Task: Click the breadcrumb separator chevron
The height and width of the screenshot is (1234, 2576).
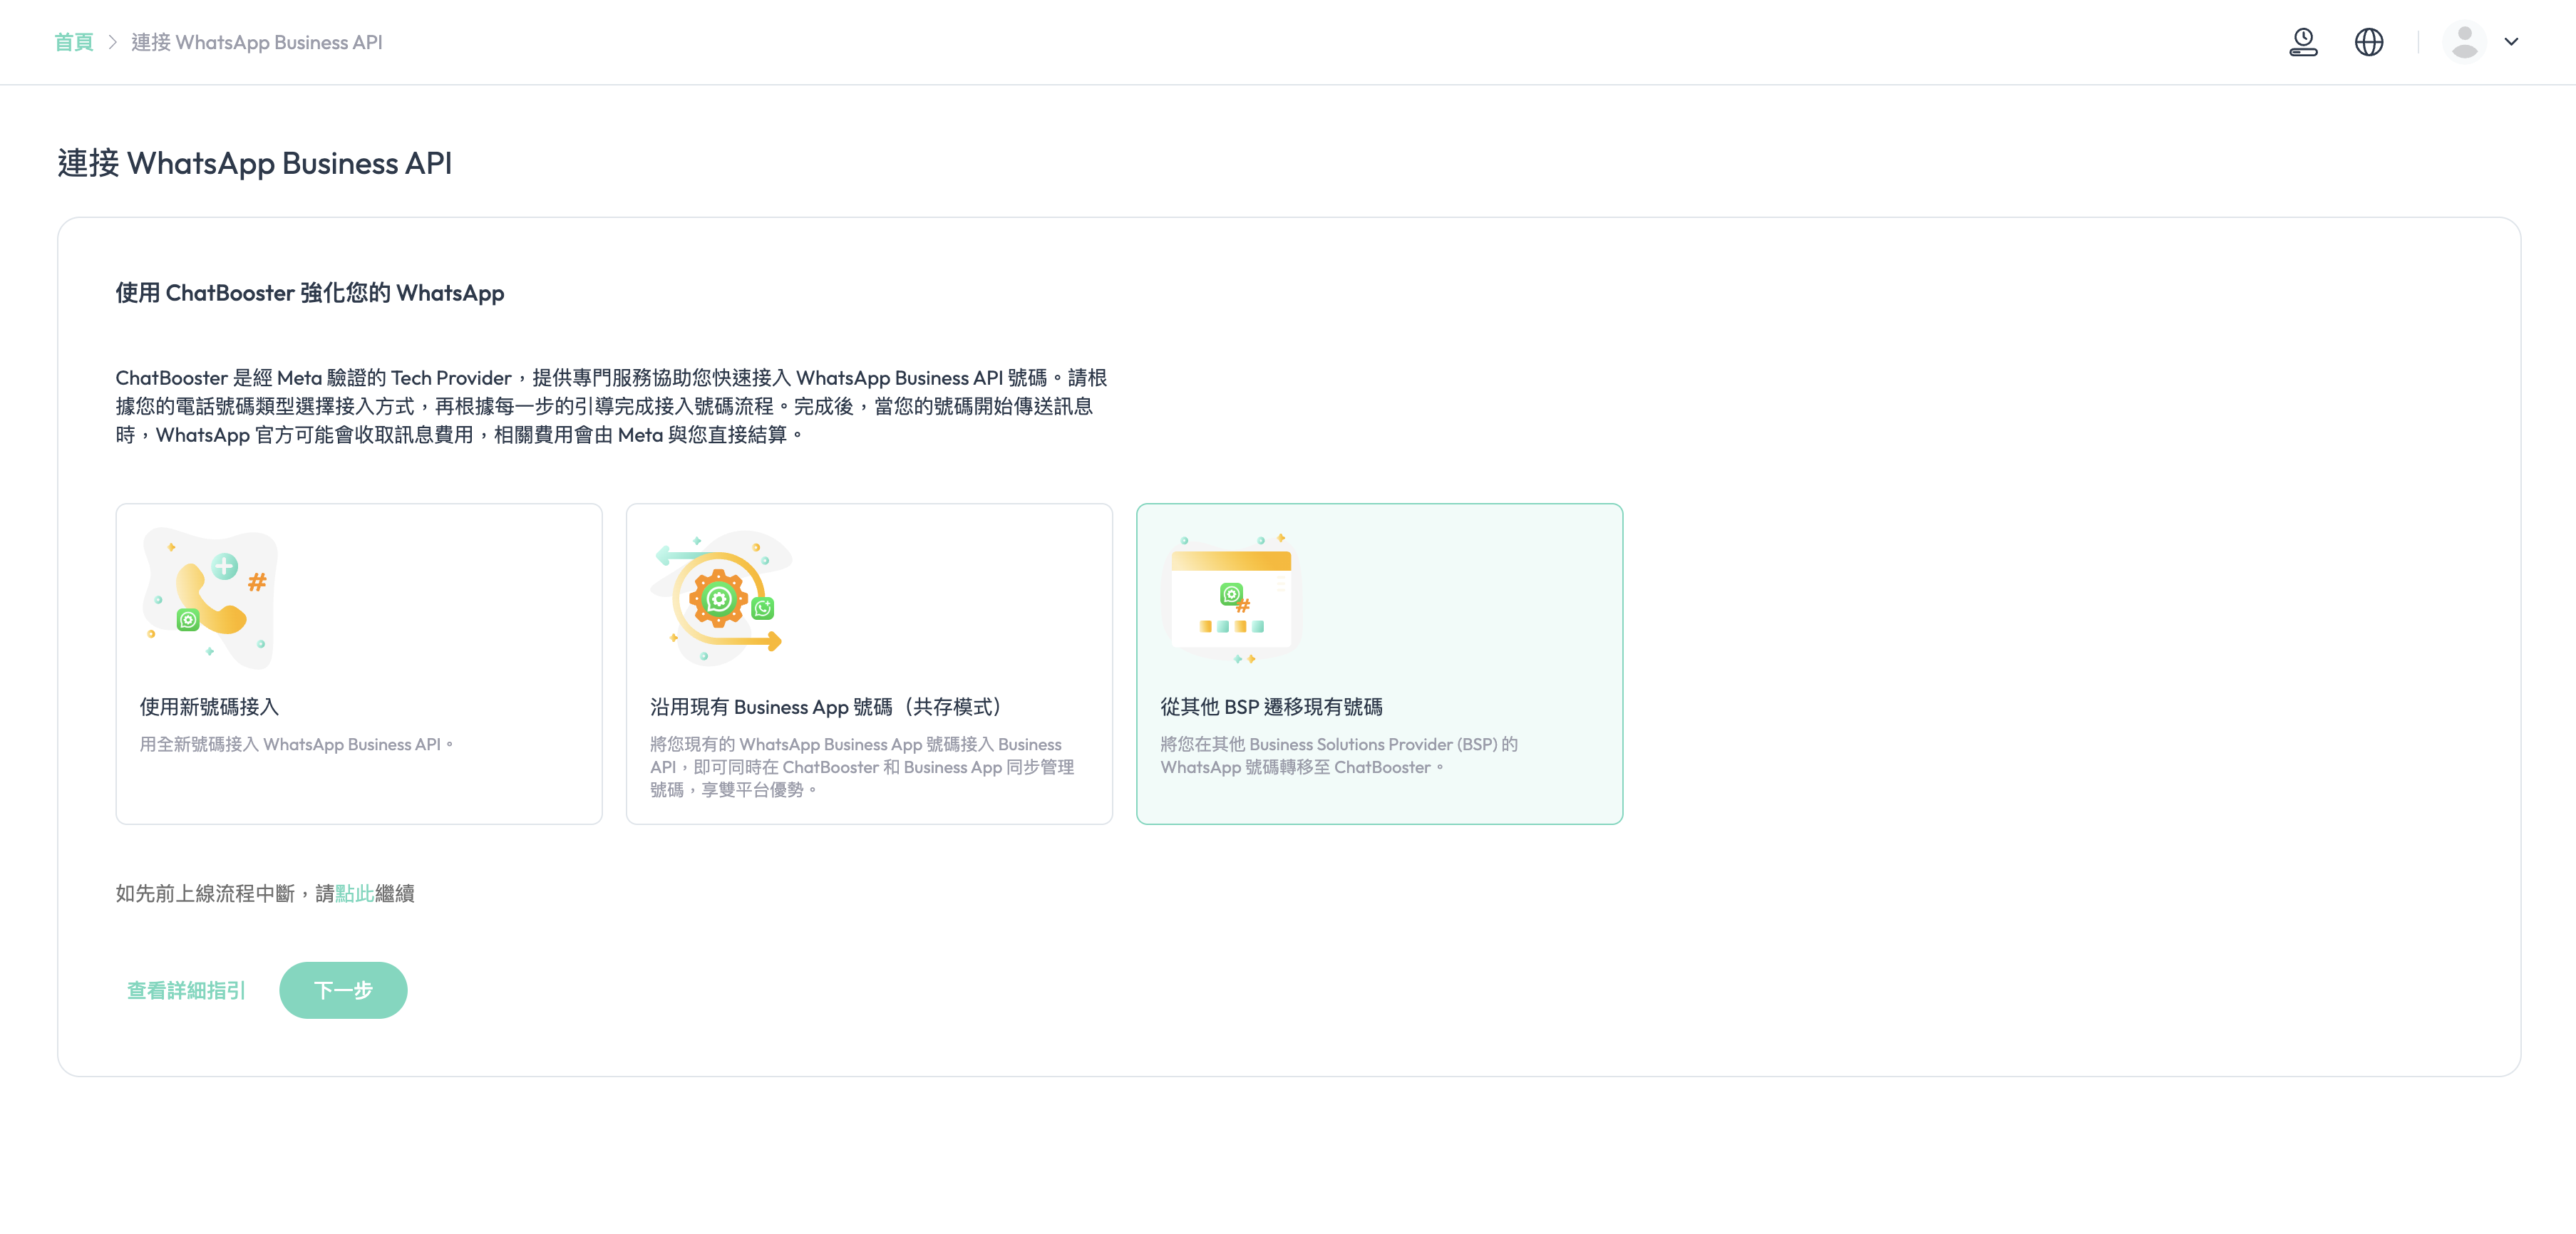Action: (112, 42)
